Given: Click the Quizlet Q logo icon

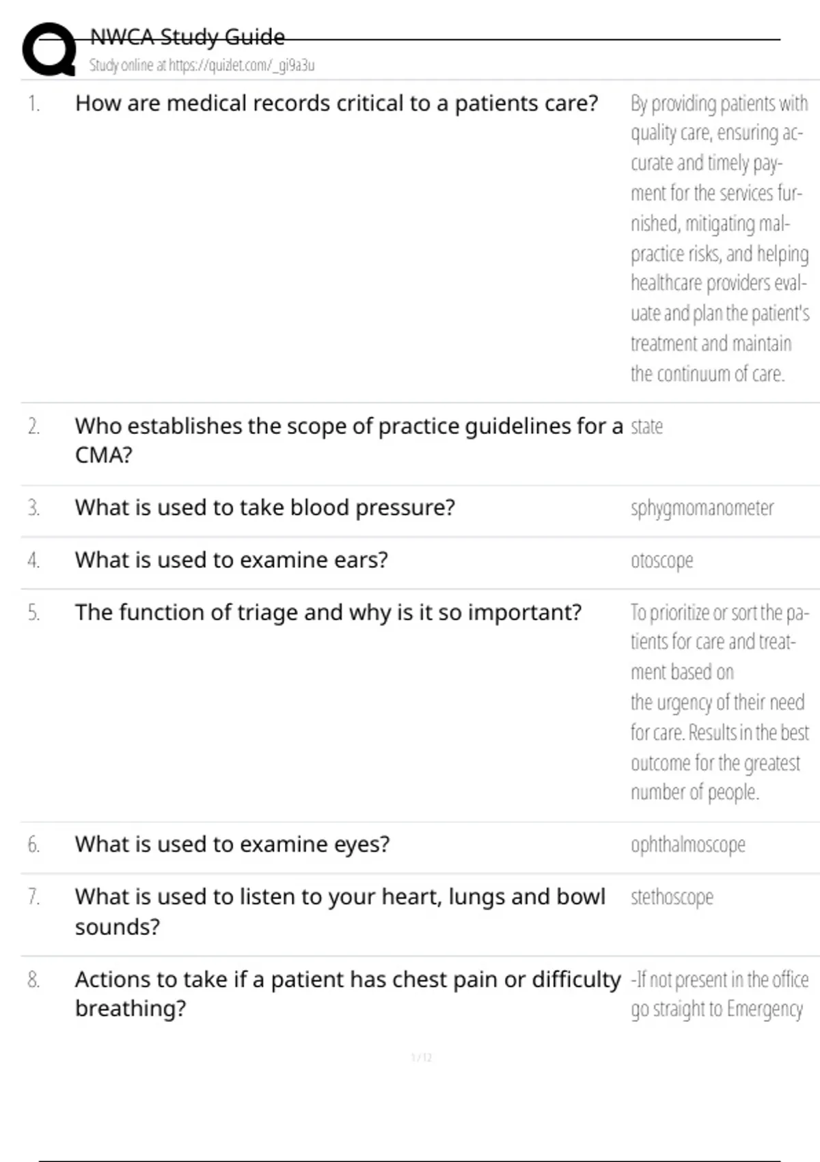Looking at the screenshot, I should point(49,49).
